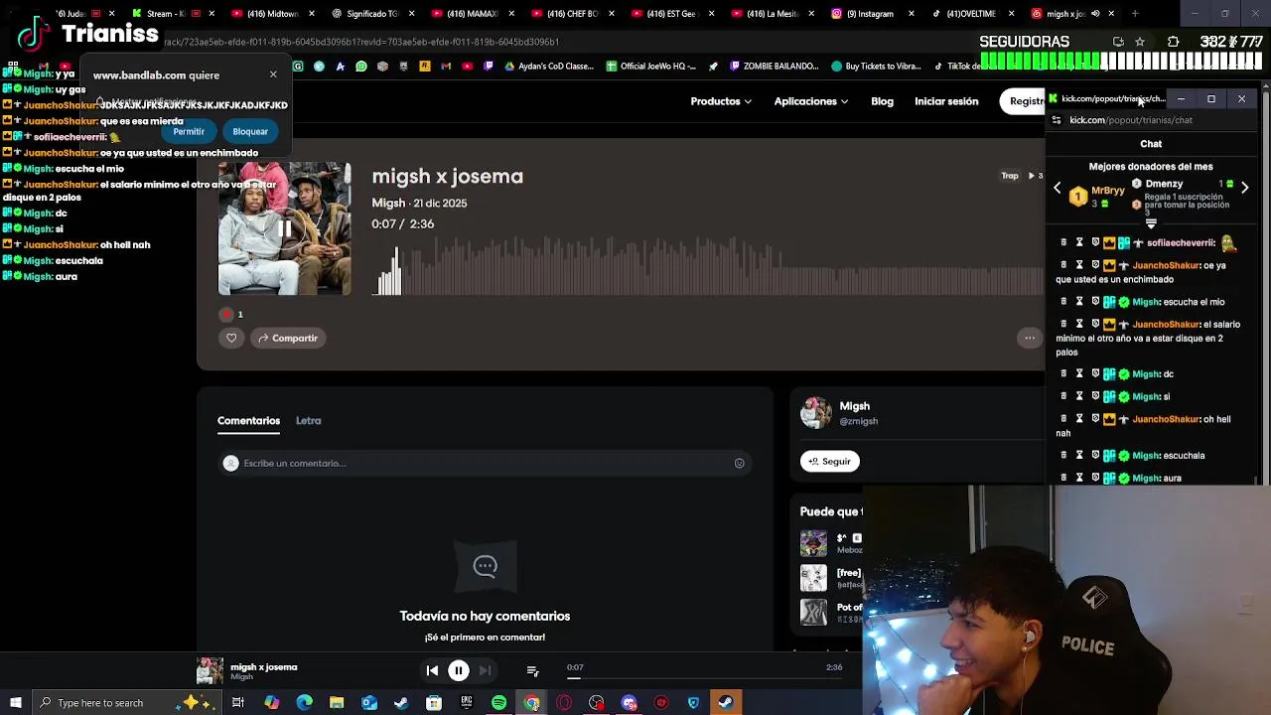
Task: Open the Windows Start menu
Action: pyautogui.click(x=16, y=703)
